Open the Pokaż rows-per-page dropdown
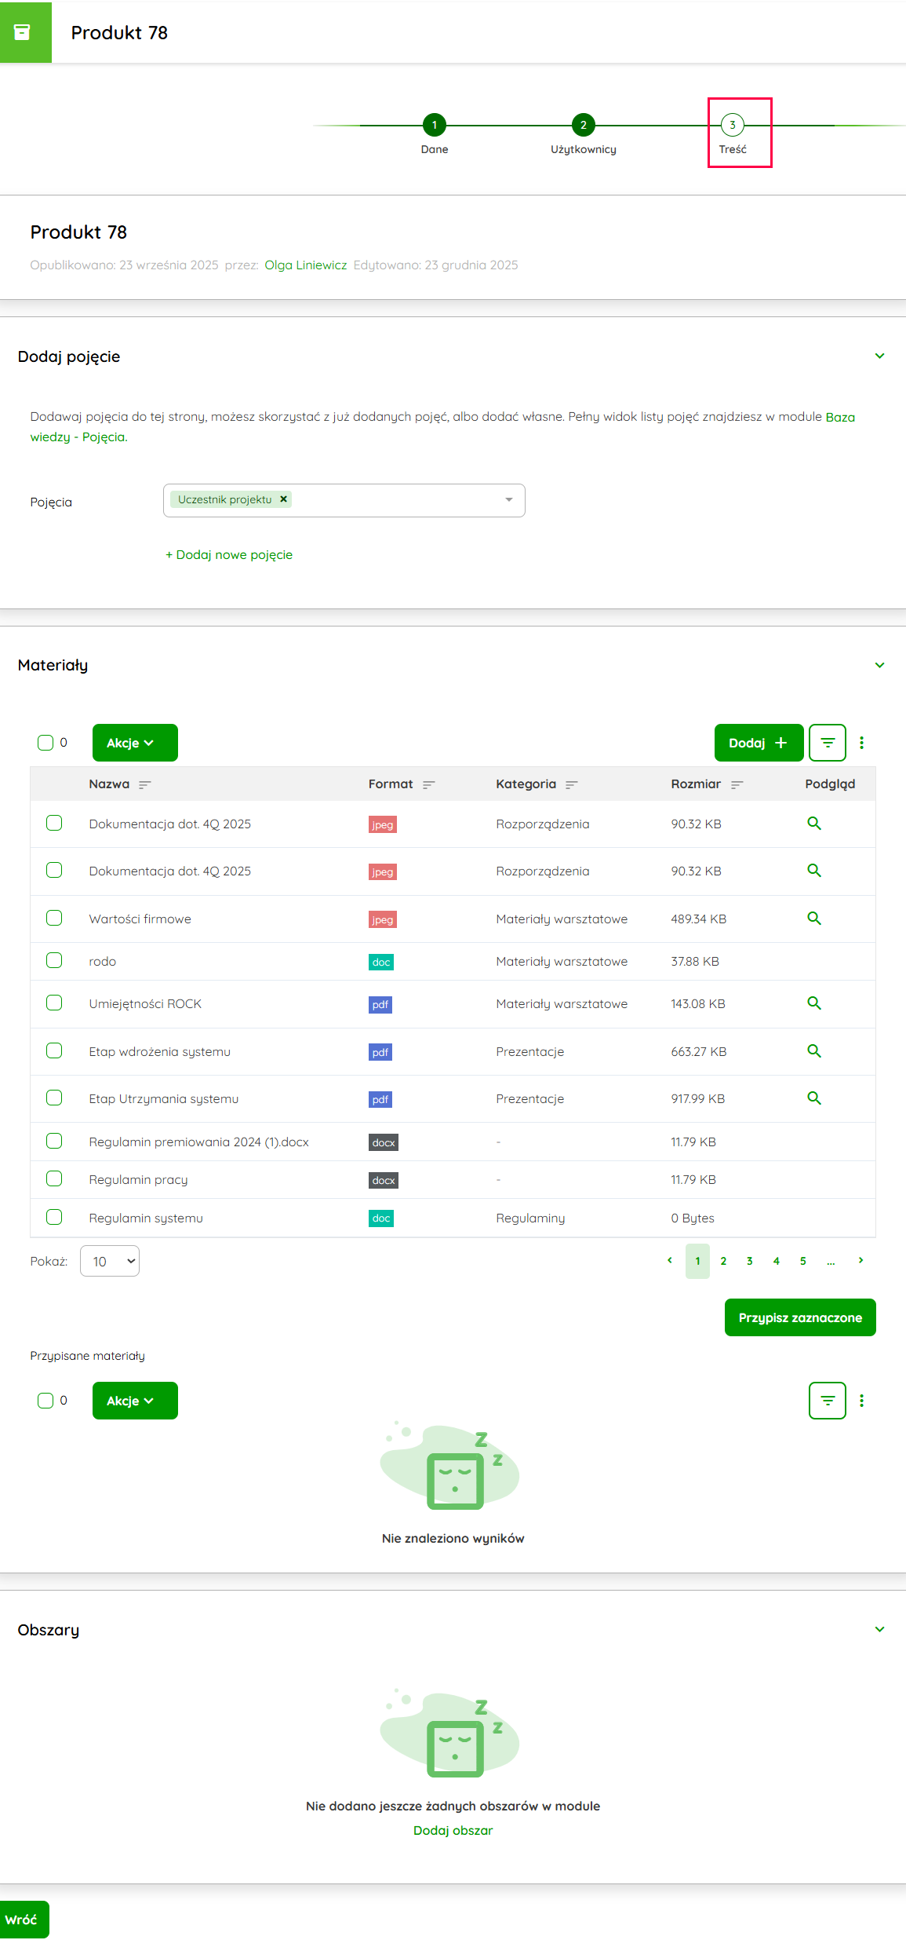The image size is (906, 1940). [x=110, y=1261]
